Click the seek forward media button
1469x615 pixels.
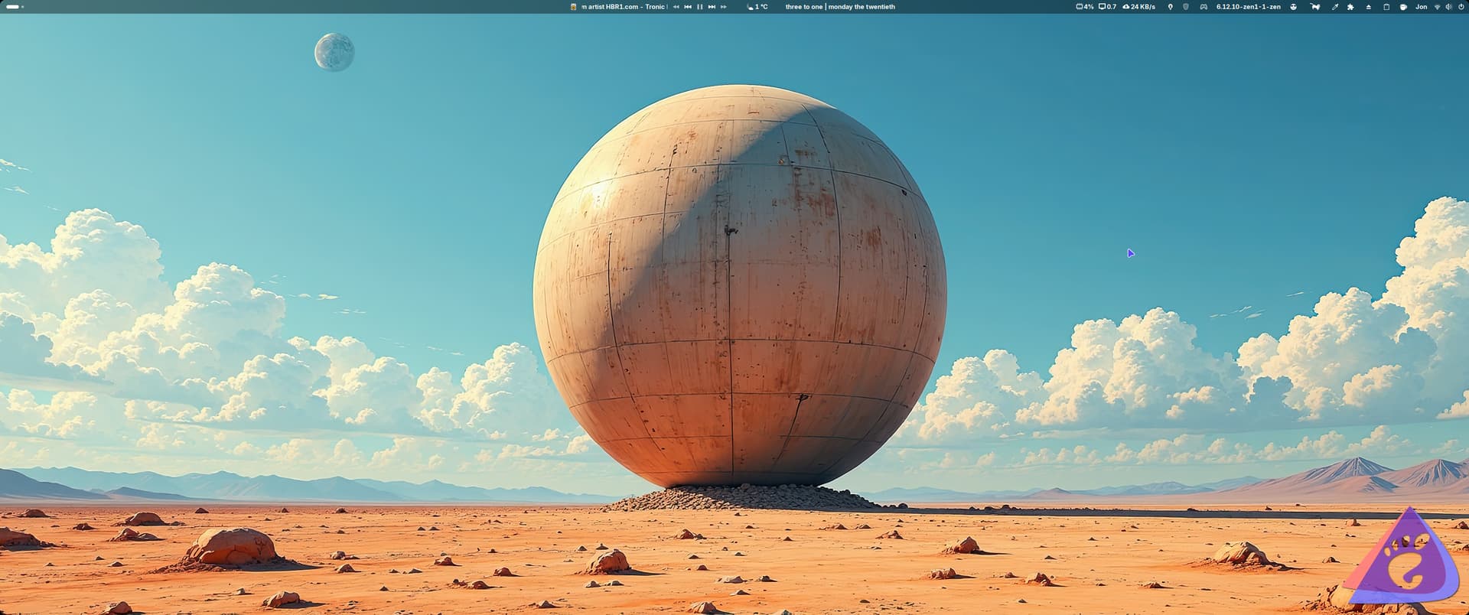724,7
